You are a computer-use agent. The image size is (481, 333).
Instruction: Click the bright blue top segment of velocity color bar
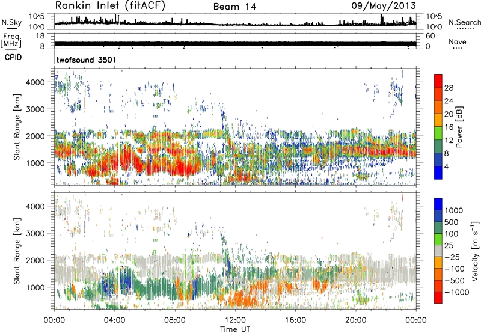tap(438, 204)
